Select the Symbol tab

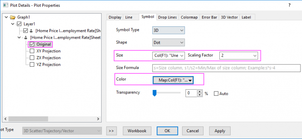coord(148,17)
